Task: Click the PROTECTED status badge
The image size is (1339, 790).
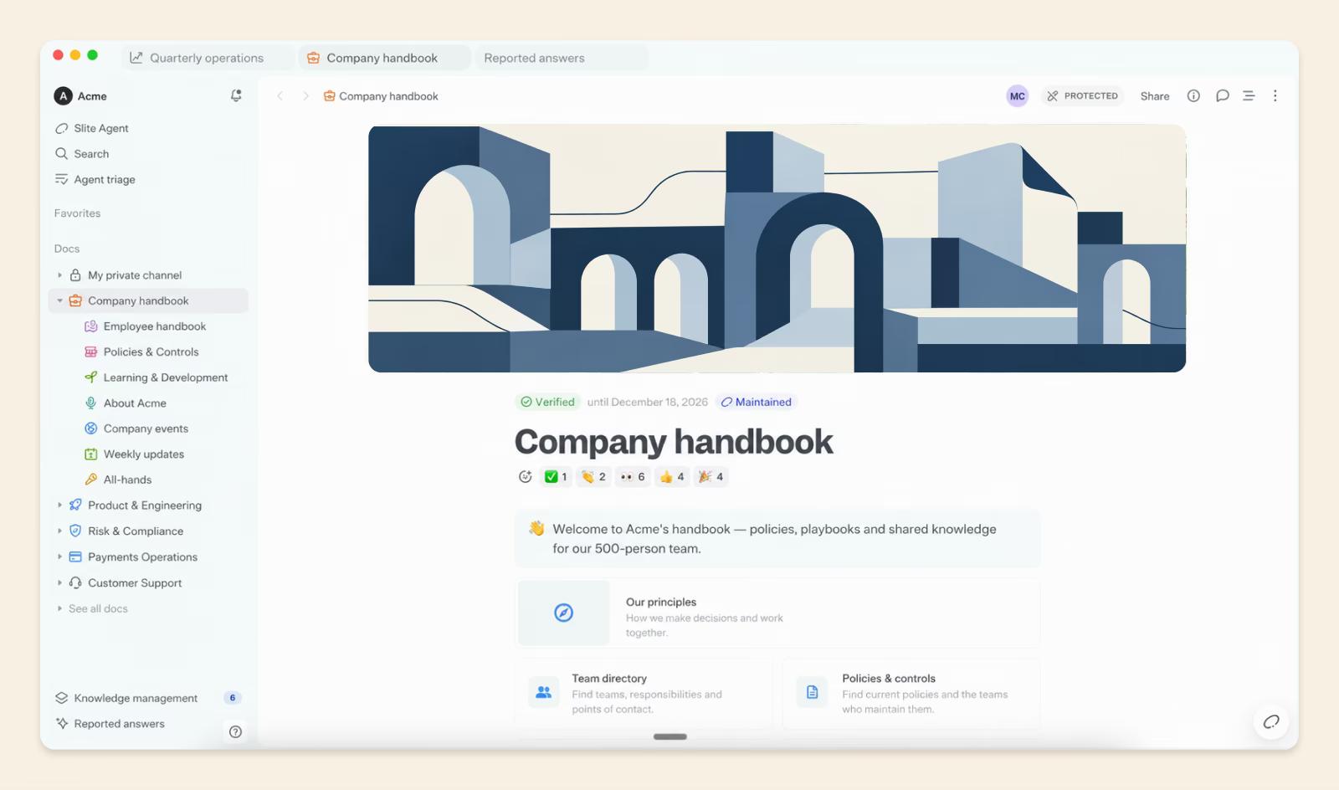Action: [x=1082, y=96]
